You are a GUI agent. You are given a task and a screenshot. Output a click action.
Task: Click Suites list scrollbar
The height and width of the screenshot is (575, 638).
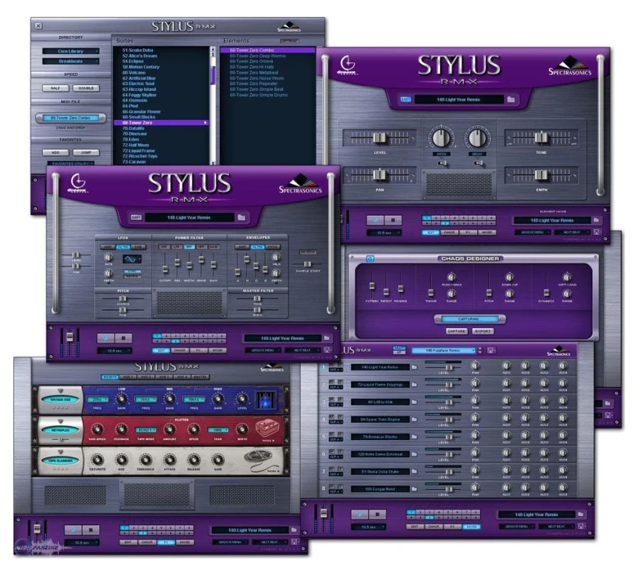pos(213,105)
